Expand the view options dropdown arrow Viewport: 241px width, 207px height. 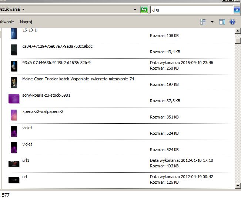(212, 22)
